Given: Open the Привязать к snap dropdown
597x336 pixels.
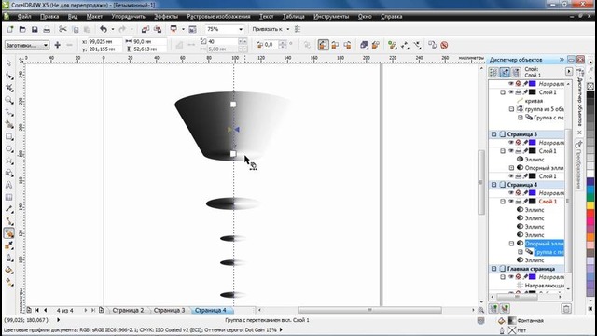Looking at the screenshot, I should (x=288, y=29).
